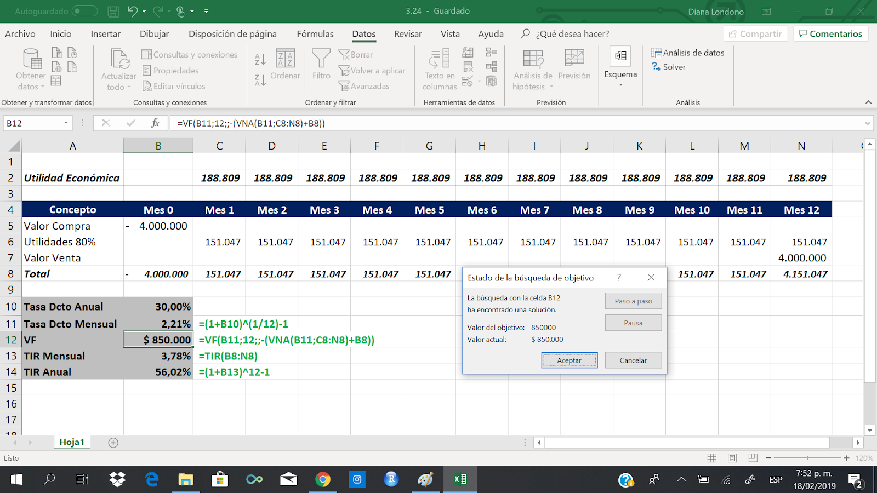
Task: Click the insert function fx icon
Action: pyautogui.click(x=156, y=123)
